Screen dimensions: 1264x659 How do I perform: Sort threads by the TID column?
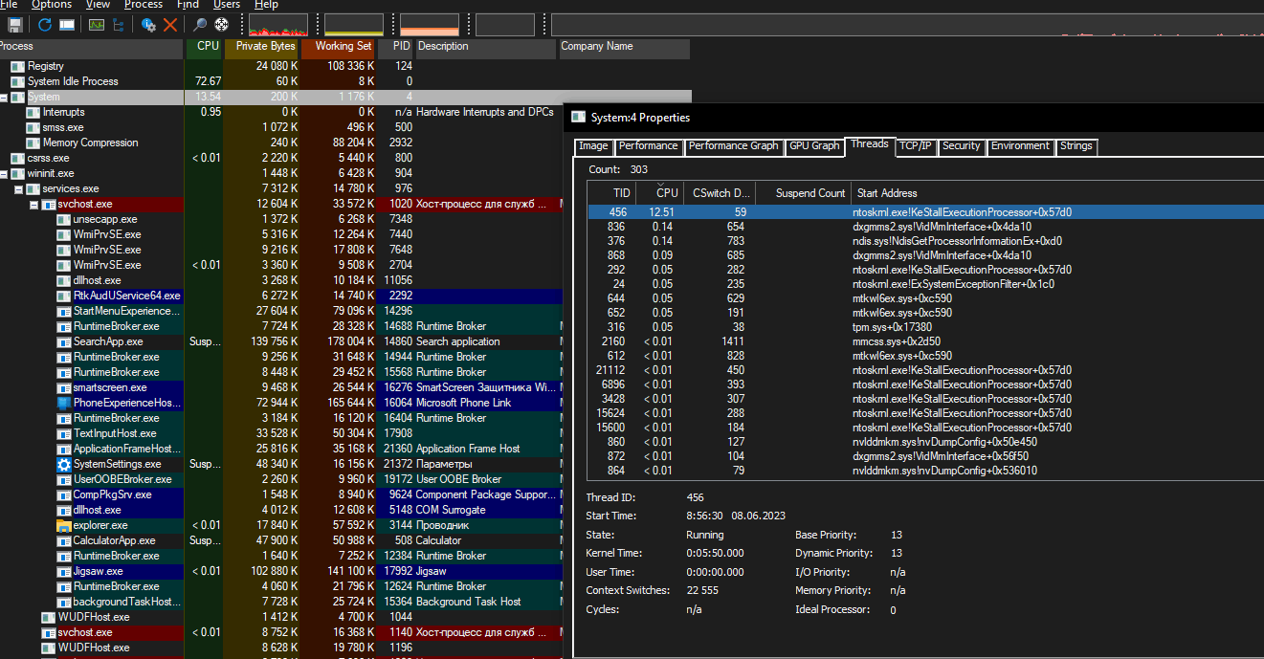tap(610, 193)
